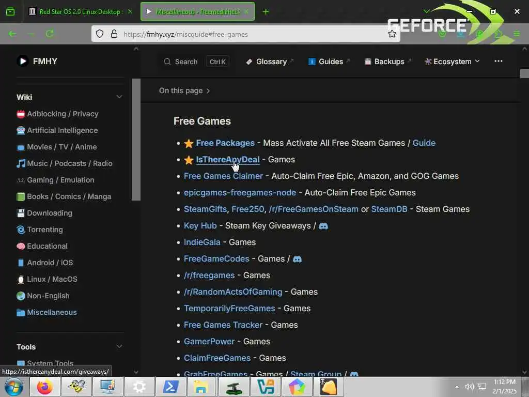Open Gaming / Emulation in sidebar
This screenshot has height=397, width=529.
[55, 180]
